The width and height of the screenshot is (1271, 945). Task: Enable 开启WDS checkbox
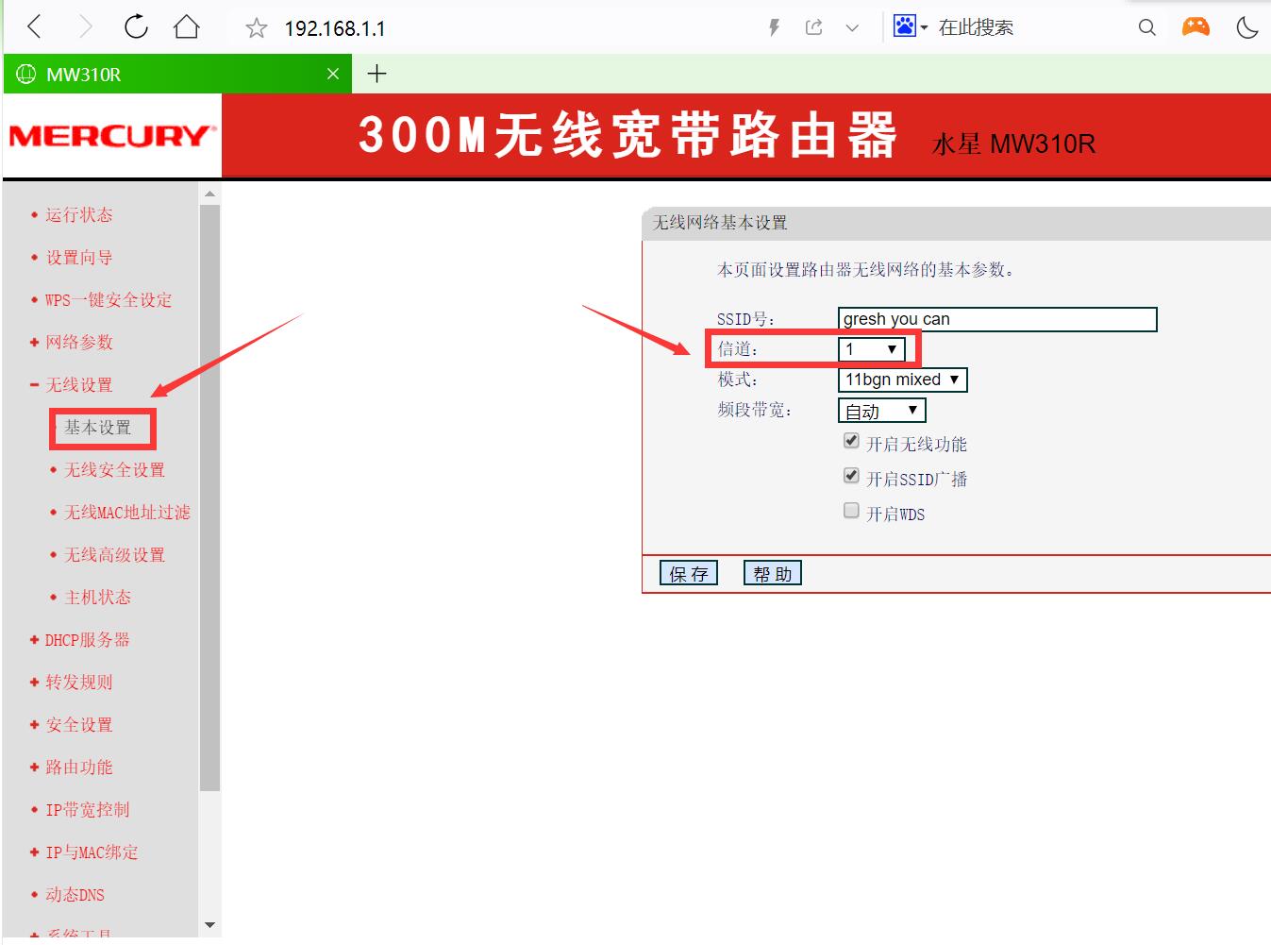pyautogui.click(x=851, y=510)
